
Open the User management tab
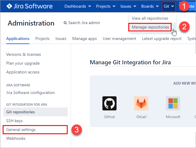point(119,39)
